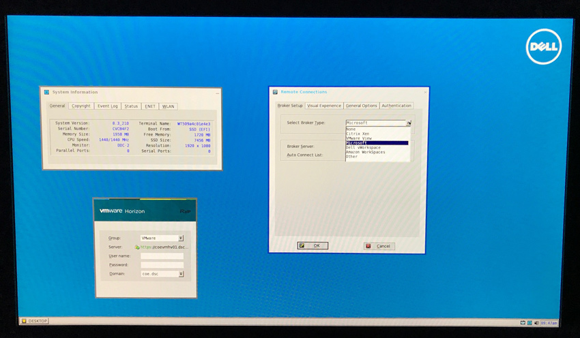The height and width of the screenshot is (338, 580).
Task: Click the Auto Connect List label
Action: (x=305, y=155)
